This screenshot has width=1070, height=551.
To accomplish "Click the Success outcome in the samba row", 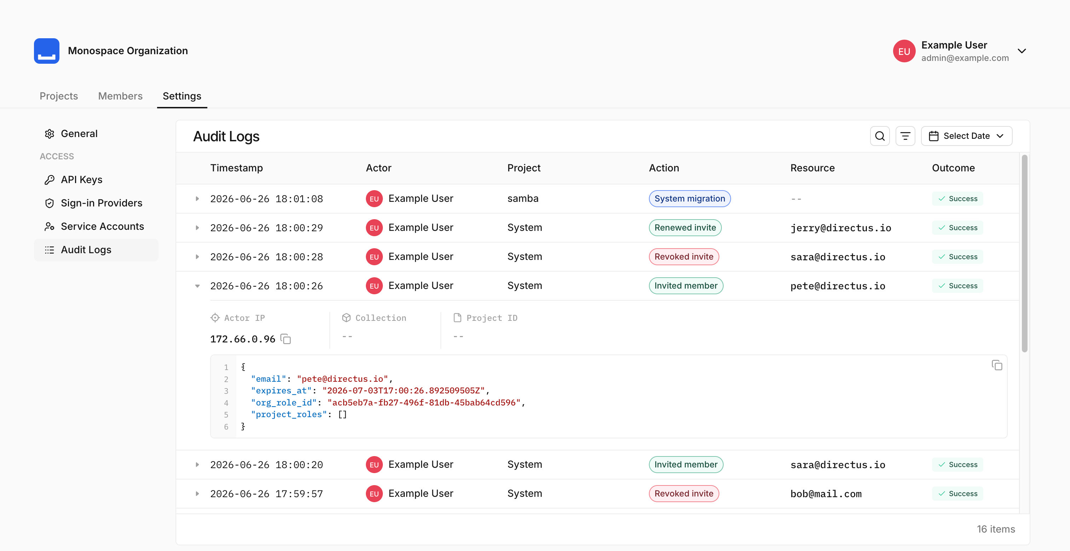I will pyautogui.click(x=957, y=199).
